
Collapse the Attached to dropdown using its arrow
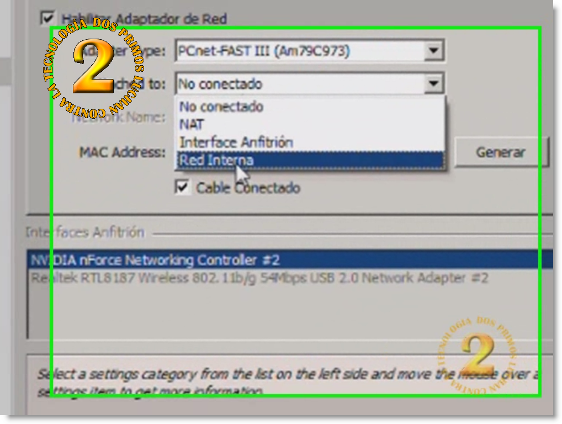(x=434, y=83)
